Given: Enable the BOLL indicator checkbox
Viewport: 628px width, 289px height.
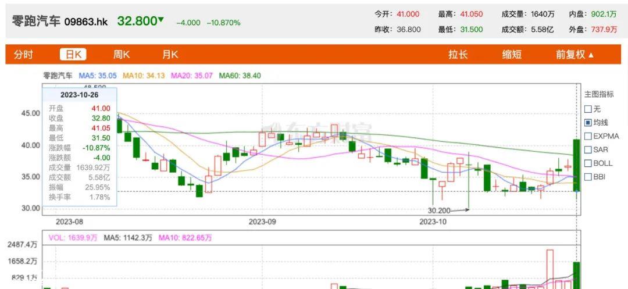Looking at the screenshot, I should (x=588, y=163).
